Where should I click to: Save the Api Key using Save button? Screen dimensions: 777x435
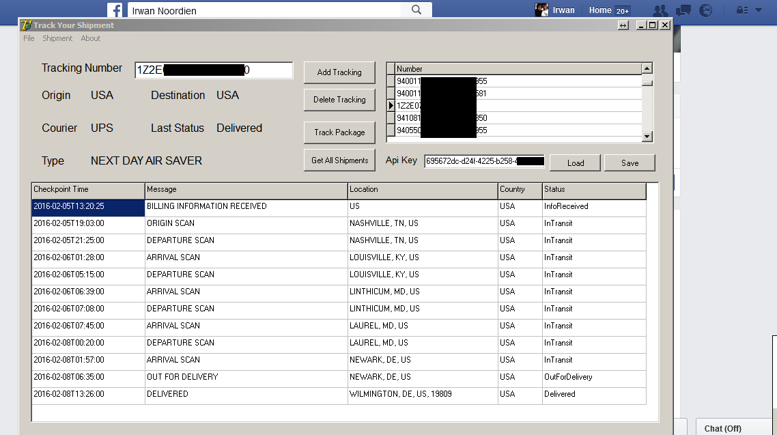629,163
